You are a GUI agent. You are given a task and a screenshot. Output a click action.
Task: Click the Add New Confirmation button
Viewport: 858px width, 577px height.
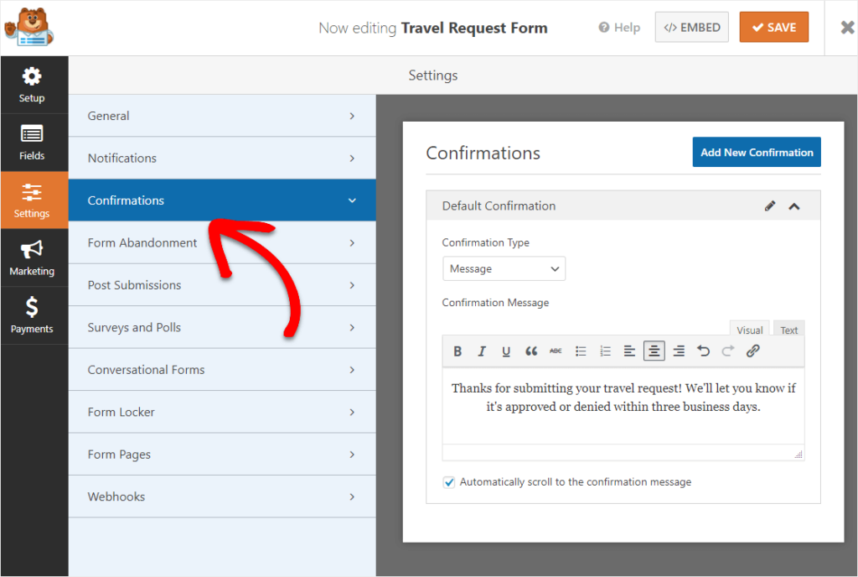756,152
